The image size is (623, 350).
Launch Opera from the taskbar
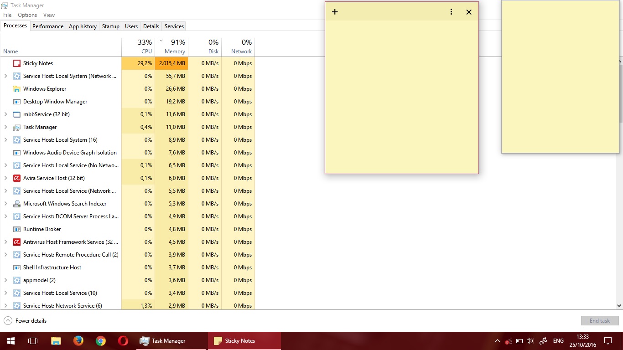123,341
